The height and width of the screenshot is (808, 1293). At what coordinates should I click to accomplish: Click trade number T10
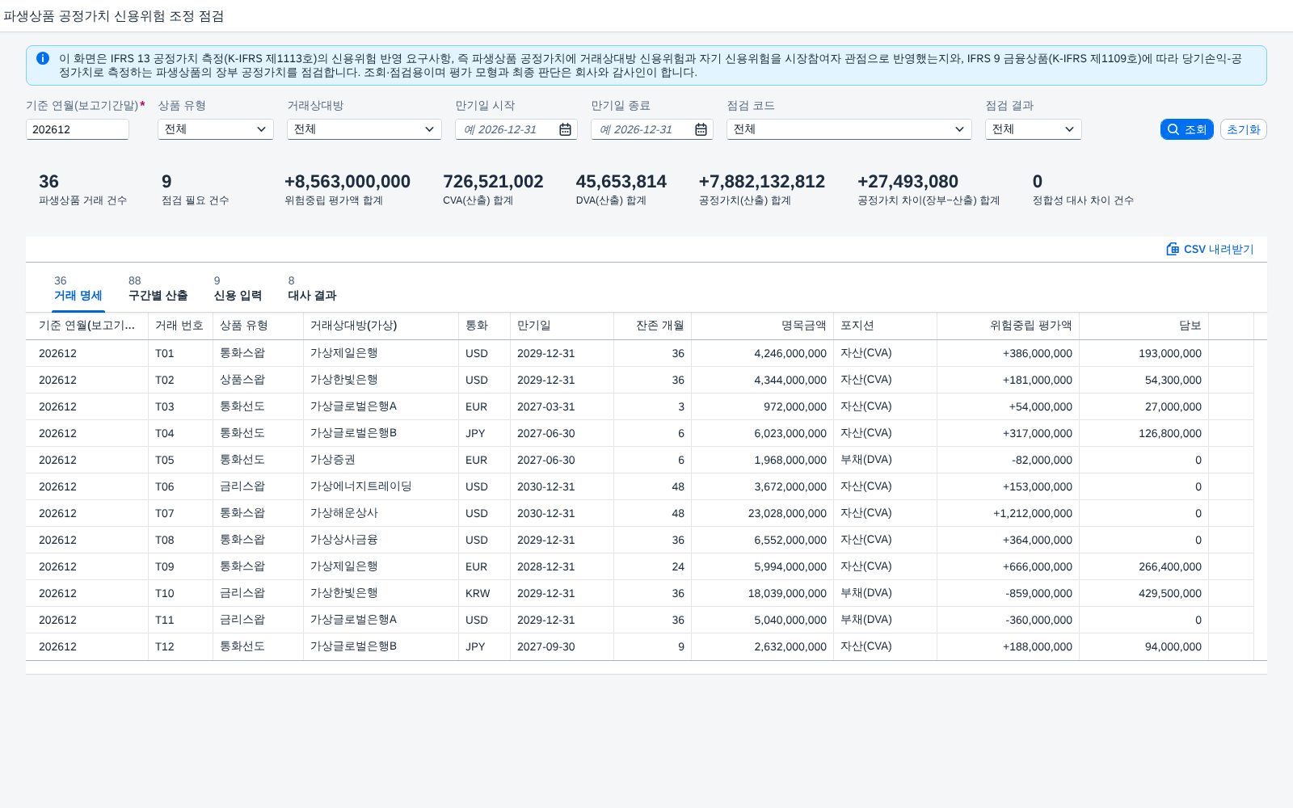[x=165, y=593]
